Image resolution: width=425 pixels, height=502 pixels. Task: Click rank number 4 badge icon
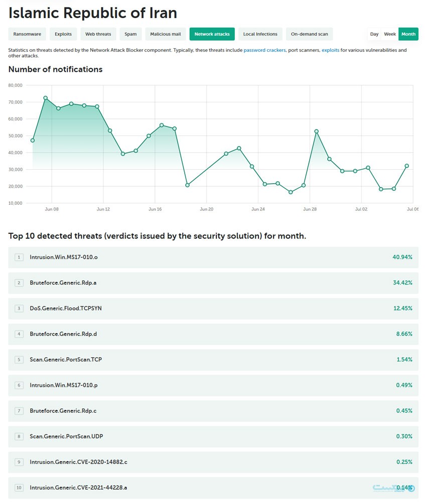point(19,334)
